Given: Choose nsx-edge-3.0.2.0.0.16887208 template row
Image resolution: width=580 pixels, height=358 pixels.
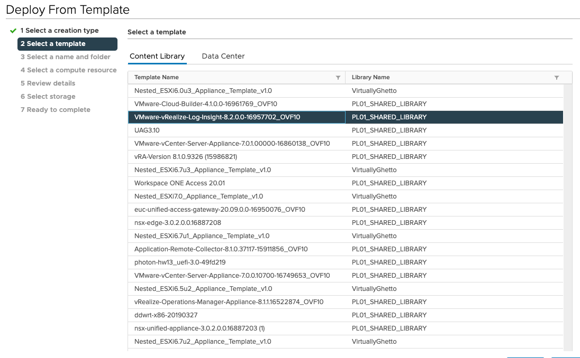Looking at the screenshot, I should pyautogui.click(x=178, y=223).
